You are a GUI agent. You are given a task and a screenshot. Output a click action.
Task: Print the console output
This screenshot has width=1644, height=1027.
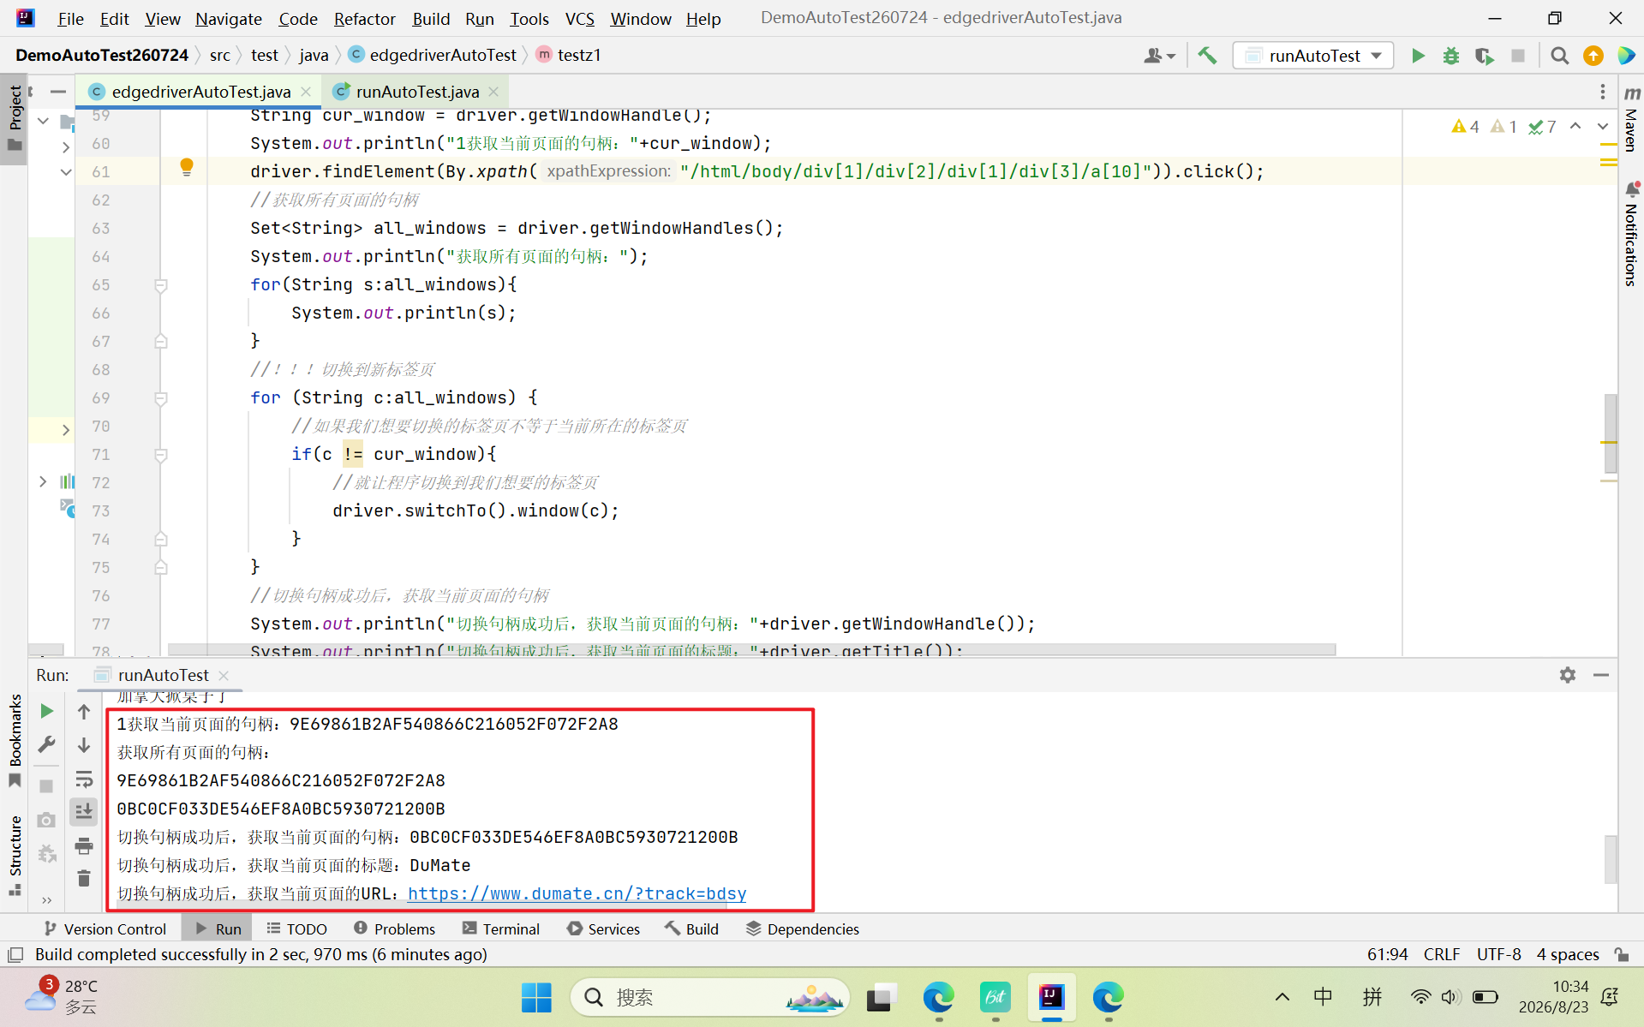(84, 846)
